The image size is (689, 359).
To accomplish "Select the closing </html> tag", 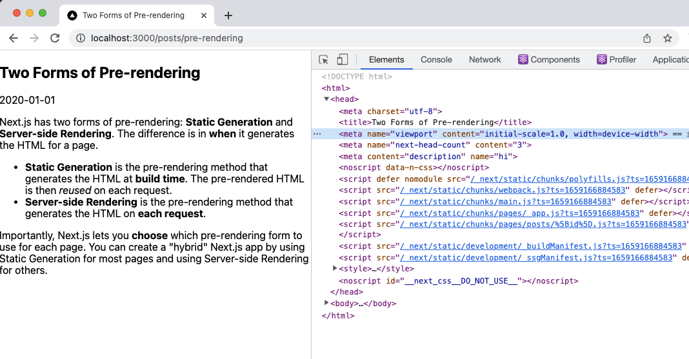I will (338, 316).
